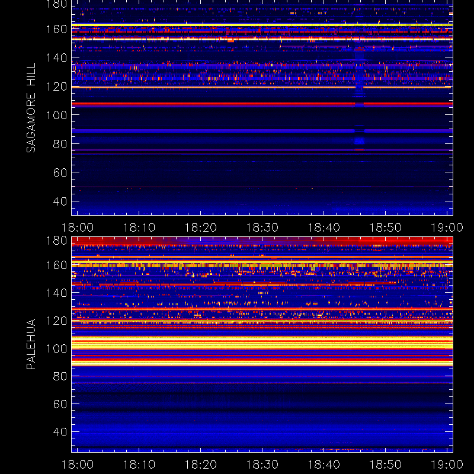Select the 80 tick label on Sagamore Hill plot
The height and width of the screenshot is (474, 474).
(x=60, y=144)
